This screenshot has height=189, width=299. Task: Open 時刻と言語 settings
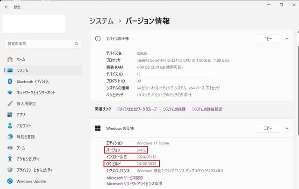tap(26, 137)
